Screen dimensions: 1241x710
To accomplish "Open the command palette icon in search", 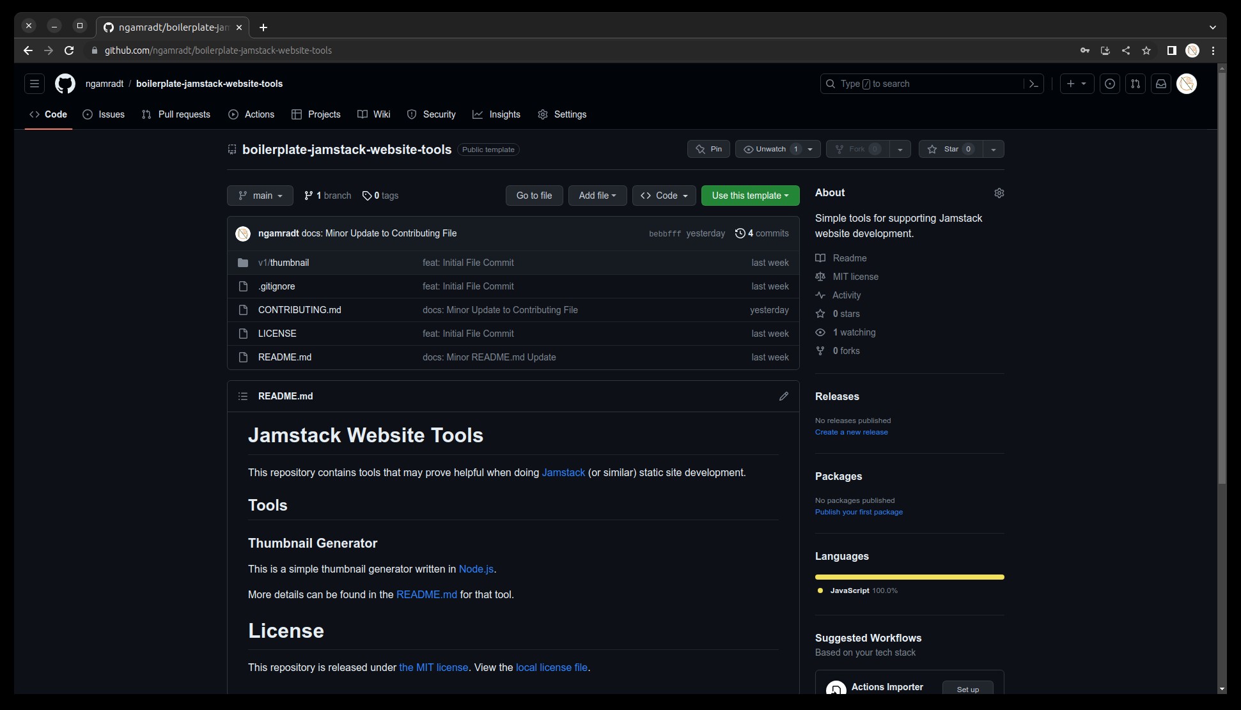I will (x=1033, y=84).
